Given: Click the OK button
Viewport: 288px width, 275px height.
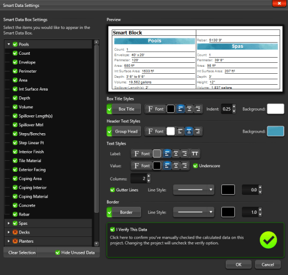Looking at the screenshot, I should (x=238, y=265).
